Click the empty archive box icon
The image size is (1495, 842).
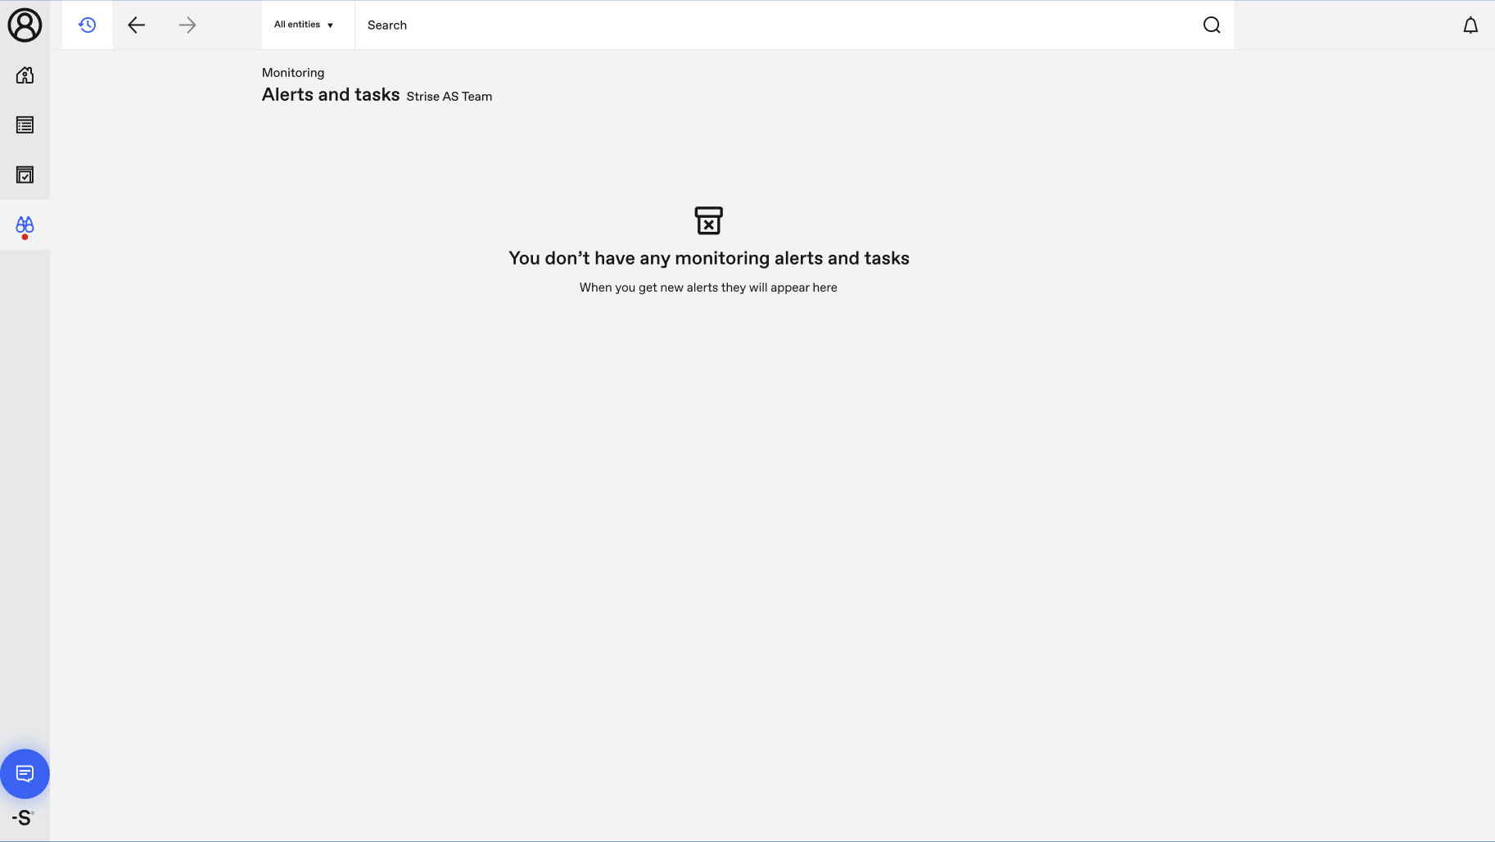[709, 220]
